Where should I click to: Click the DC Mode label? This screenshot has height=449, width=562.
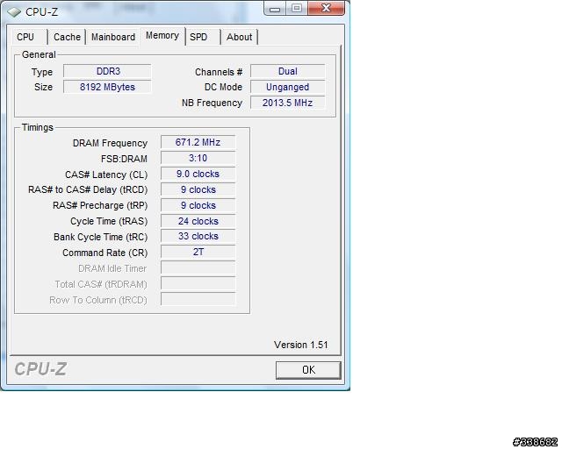point(223,87)
